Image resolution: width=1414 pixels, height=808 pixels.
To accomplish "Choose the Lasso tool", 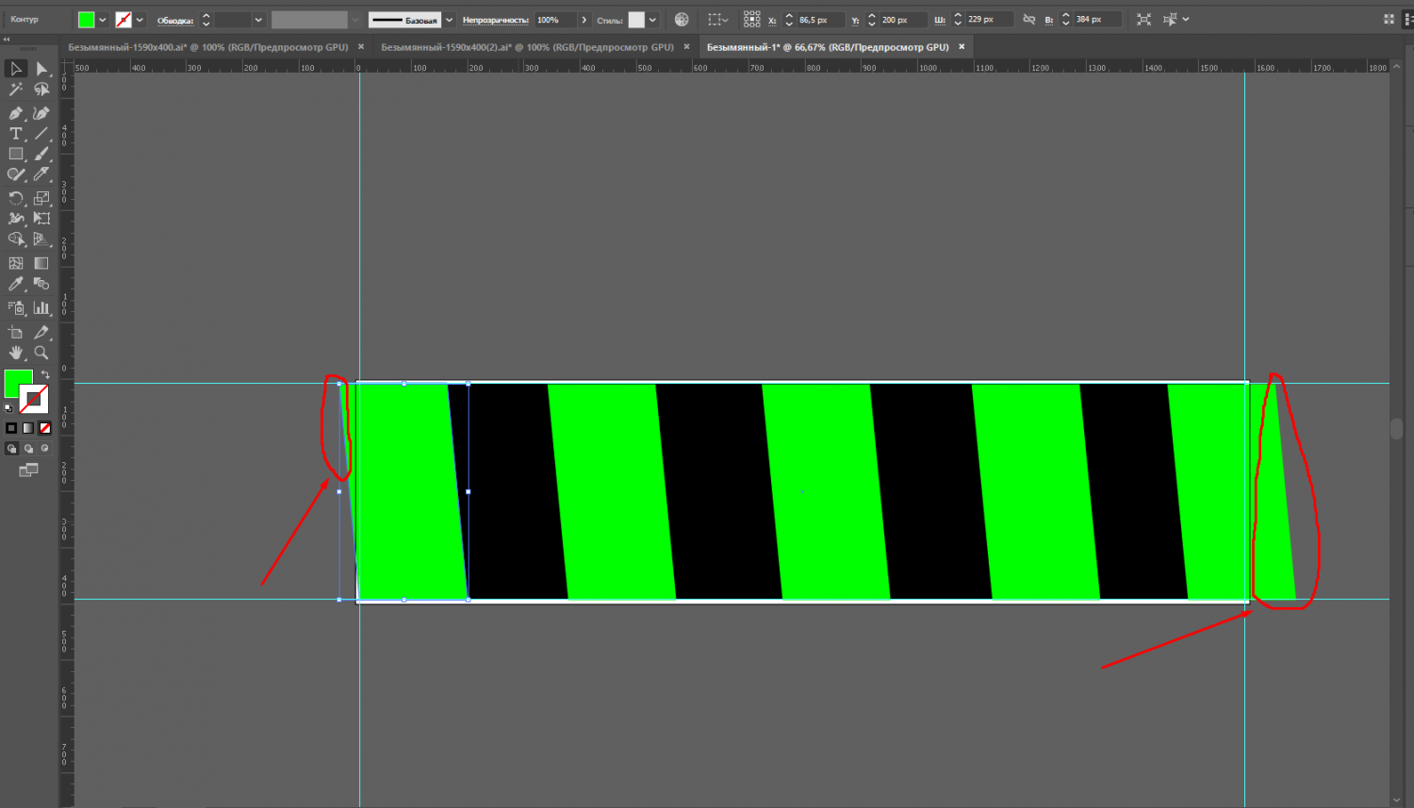I will (x=41, y=90).
